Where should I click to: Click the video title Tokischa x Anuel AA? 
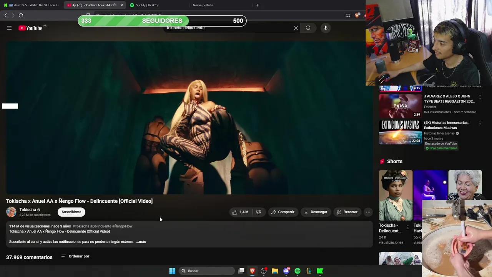tap(79, 201)
